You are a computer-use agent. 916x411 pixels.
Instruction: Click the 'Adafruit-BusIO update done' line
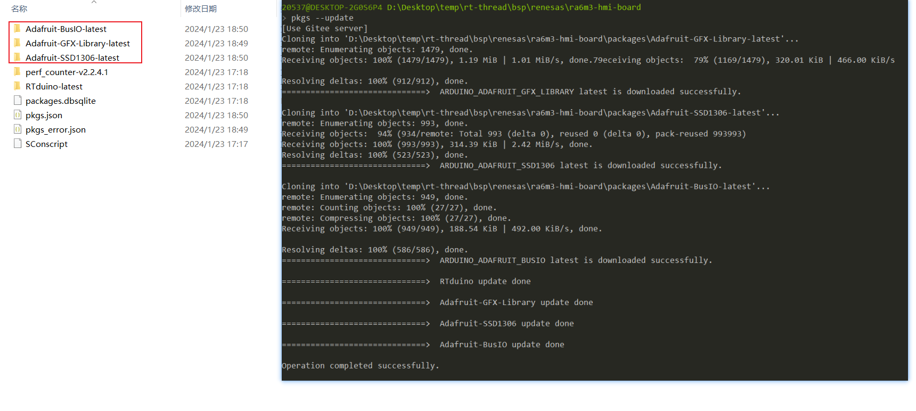tap(423, 344)
